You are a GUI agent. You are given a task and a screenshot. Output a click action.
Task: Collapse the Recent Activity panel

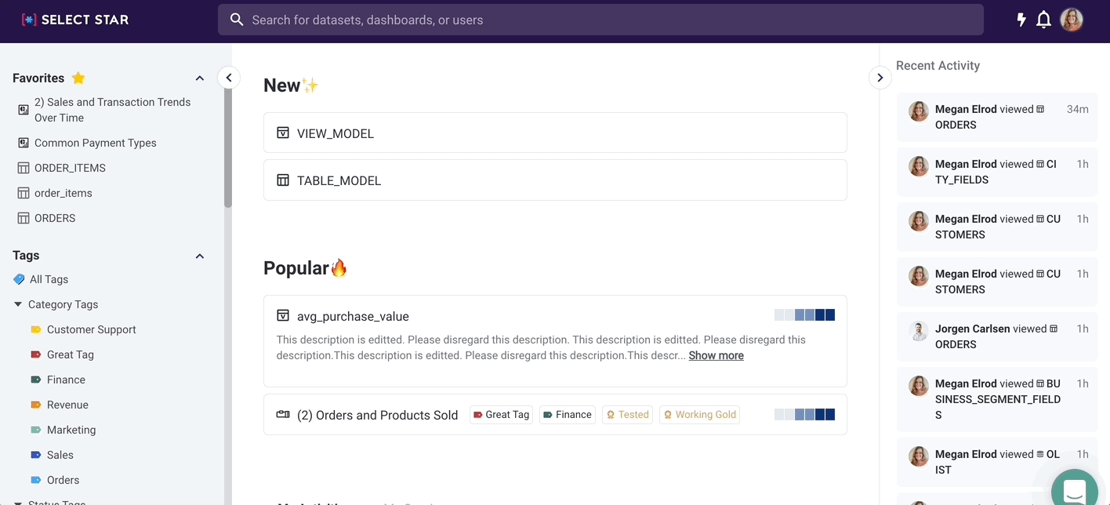880,78
